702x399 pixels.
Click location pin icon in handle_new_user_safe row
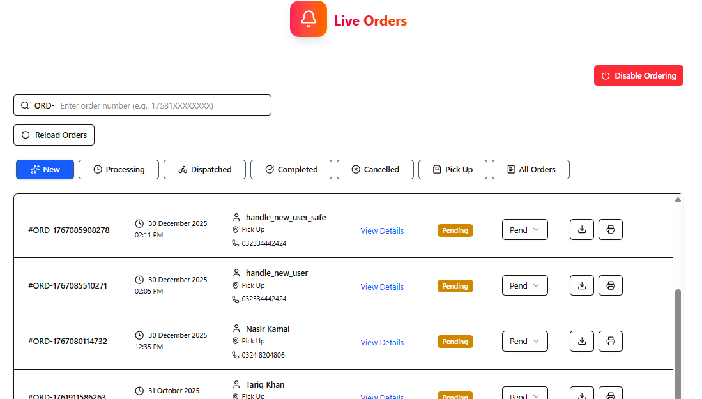pos(236,229)
